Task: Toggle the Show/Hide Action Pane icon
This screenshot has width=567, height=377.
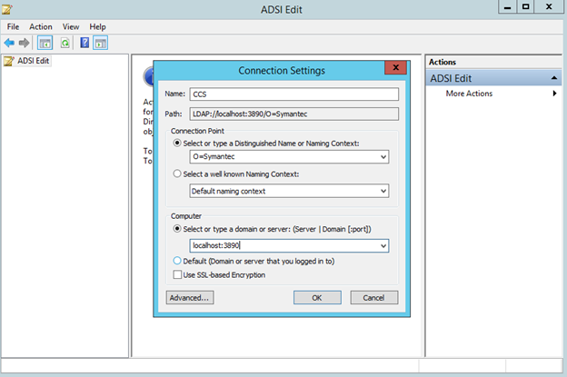Action: click(100, 43)
